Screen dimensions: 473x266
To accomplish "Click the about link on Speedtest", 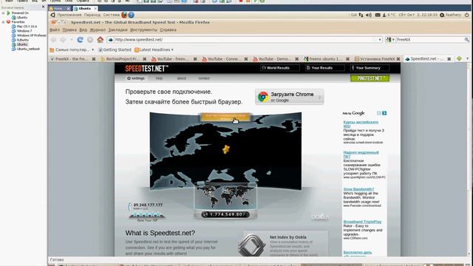I will pos(182,78).
